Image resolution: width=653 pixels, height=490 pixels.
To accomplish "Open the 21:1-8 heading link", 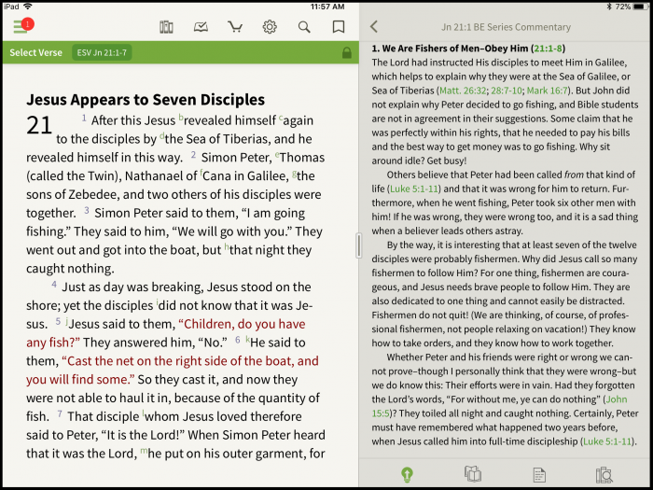I will [549, 49].
